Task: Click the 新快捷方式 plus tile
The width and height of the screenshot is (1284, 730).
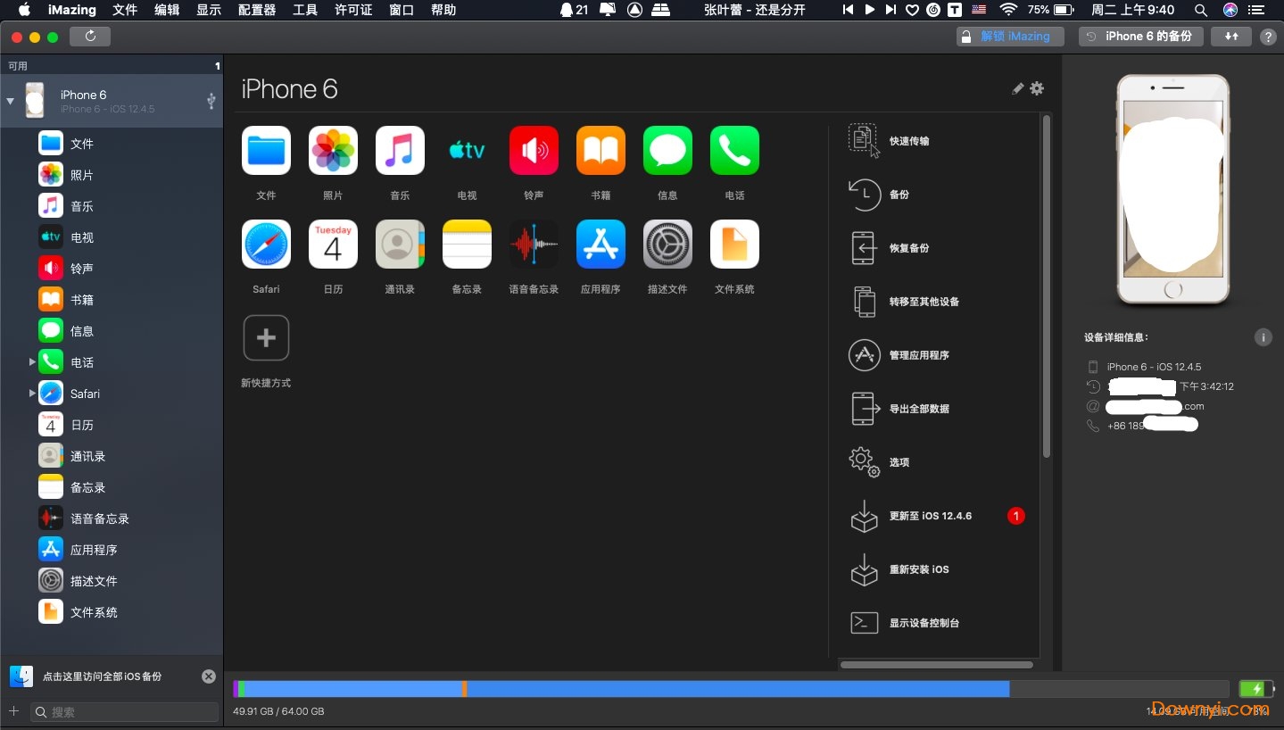Action: click(x=266, y=337)
